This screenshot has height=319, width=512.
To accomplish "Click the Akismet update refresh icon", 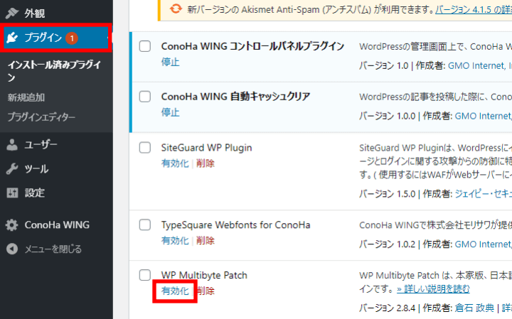I will (176, 9).
